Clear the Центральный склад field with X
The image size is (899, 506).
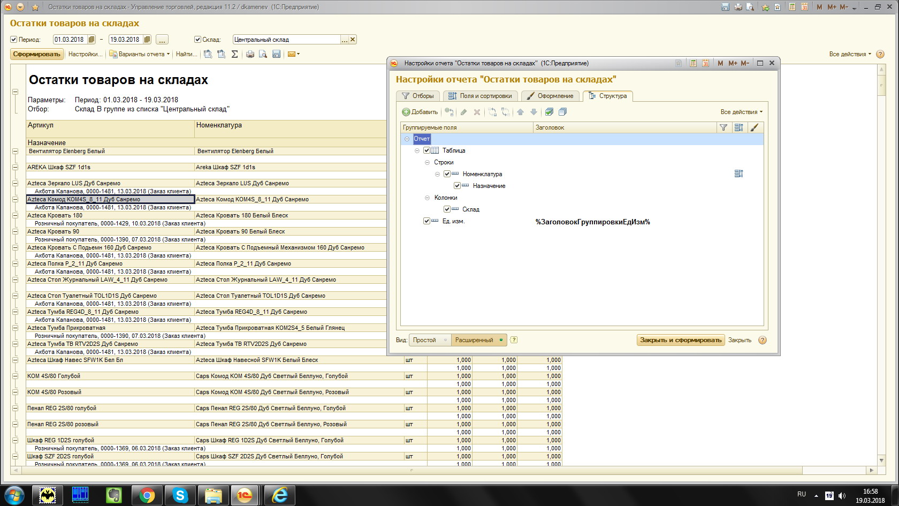[x=353, y=40]
